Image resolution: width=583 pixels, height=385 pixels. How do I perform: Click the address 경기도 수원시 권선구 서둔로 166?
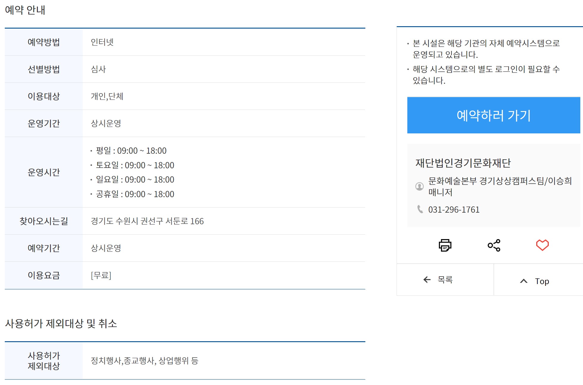147,221
